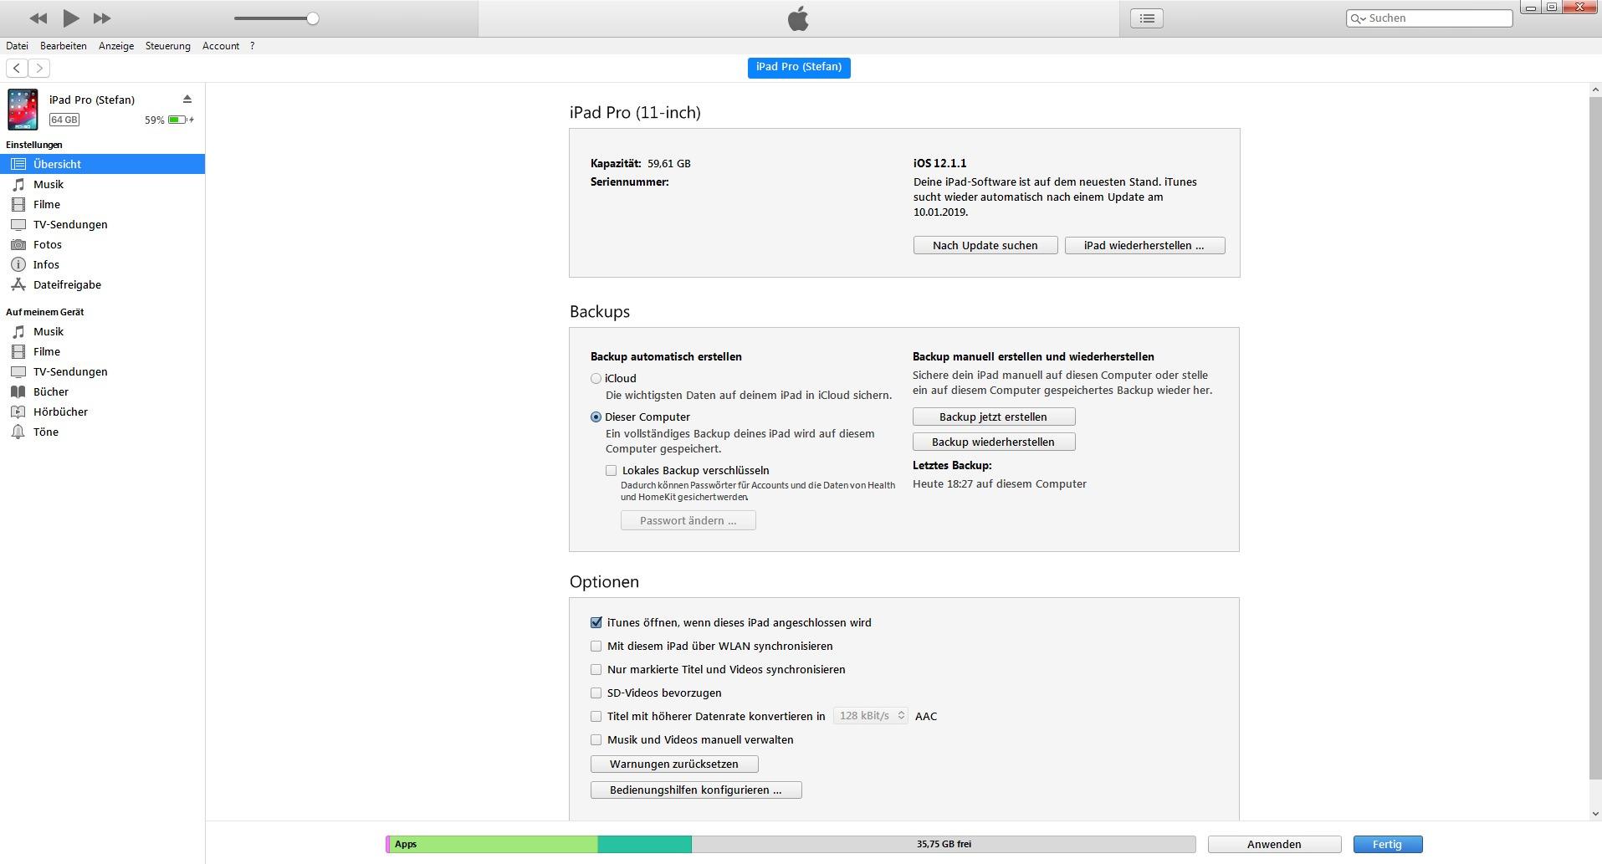This screenshot has height=864, width=1602.
Task: Click iPad wiederherstellen button
Action: [1144, 245]
